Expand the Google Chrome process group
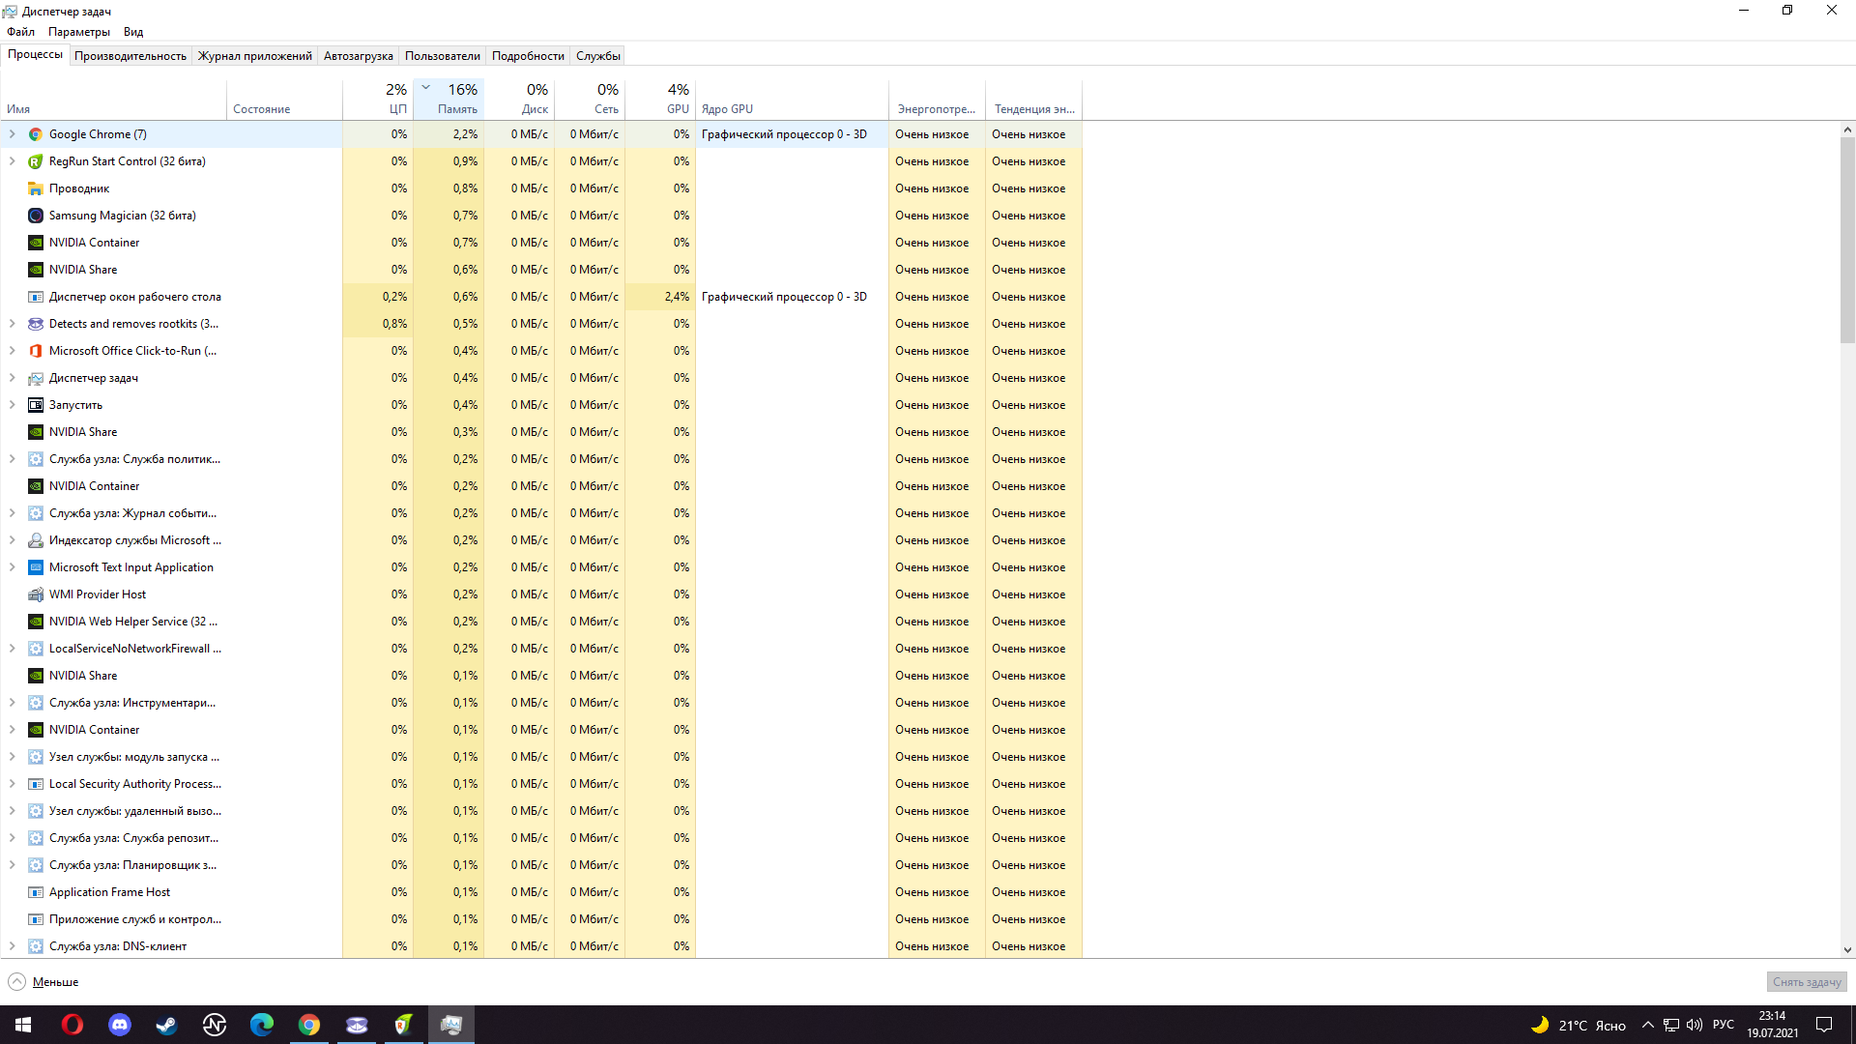 13,134
